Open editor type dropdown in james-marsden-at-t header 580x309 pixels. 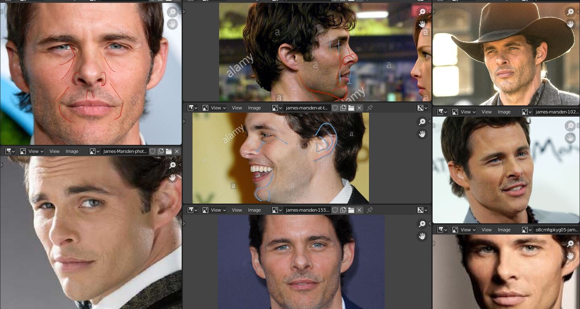[193, 108]
